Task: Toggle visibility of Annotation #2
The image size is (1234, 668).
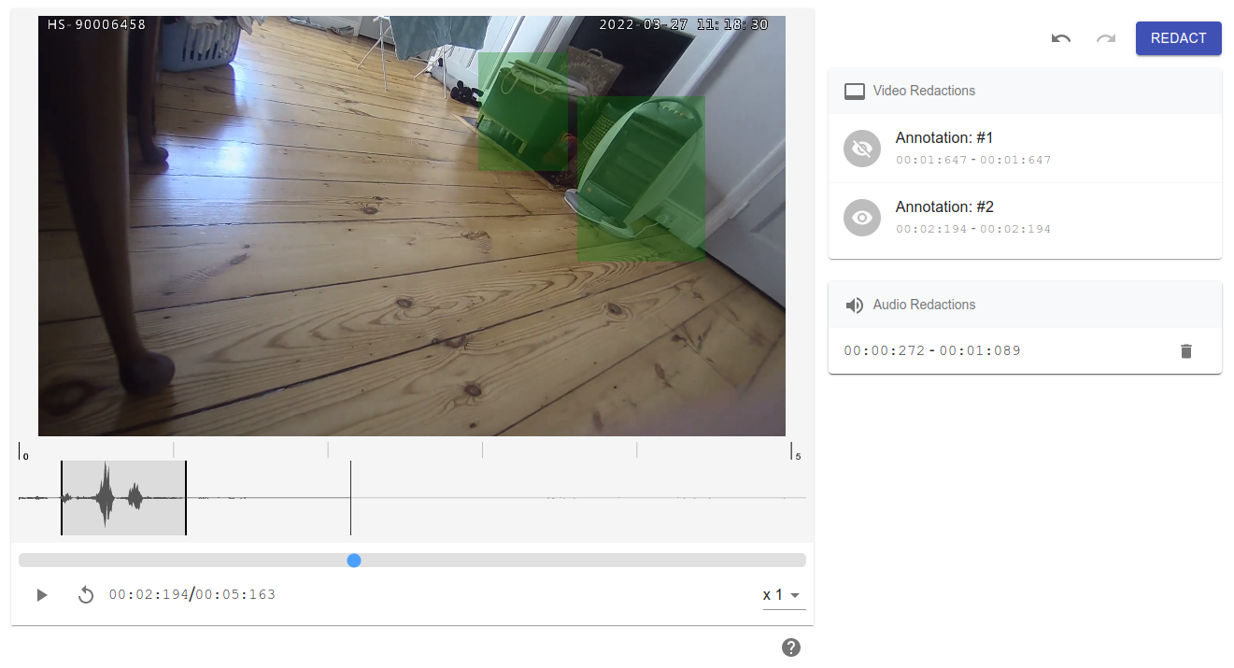Action: pyautogui.click(x=862, y=218)
